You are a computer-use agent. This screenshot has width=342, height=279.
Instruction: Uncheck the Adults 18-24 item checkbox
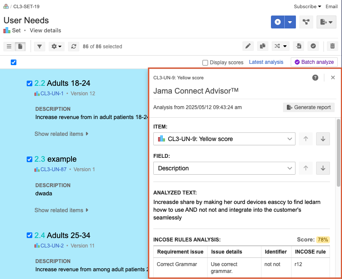29,83
